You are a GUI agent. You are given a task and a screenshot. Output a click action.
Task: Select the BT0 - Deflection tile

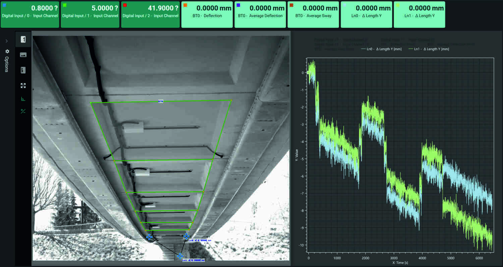[x=207, y=14]
